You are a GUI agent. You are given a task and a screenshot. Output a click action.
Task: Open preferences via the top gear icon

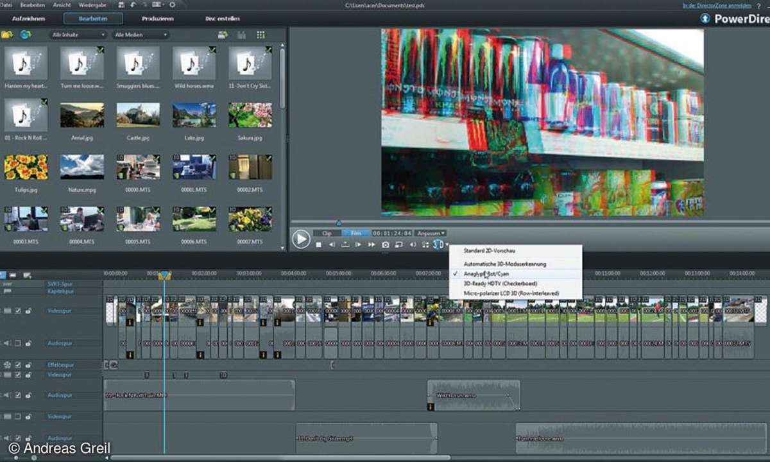173,4
